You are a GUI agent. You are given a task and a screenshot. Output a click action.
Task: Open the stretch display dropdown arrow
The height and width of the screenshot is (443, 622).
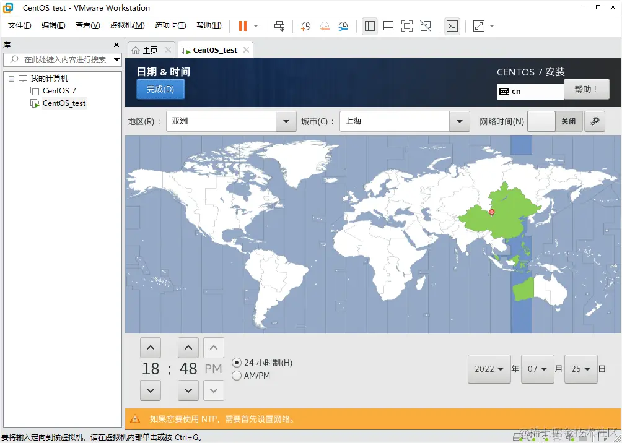click(492, 26)
